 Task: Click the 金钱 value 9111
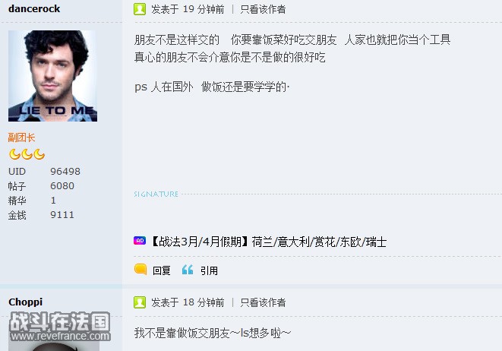point(62,214)
